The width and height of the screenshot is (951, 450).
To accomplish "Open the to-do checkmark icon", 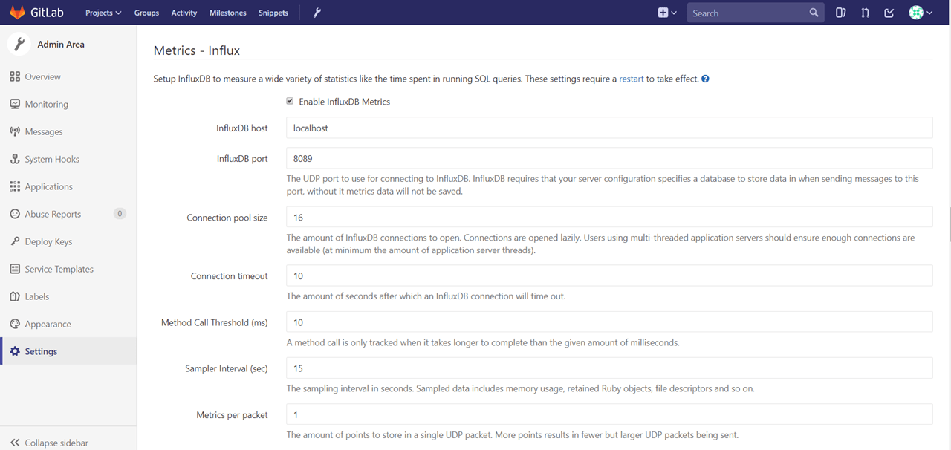I will coord(889,13).
